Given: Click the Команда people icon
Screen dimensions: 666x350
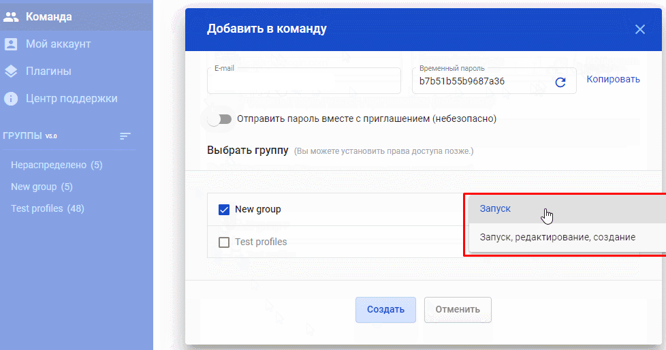Looking at the screenshot, I should point(11,17).
